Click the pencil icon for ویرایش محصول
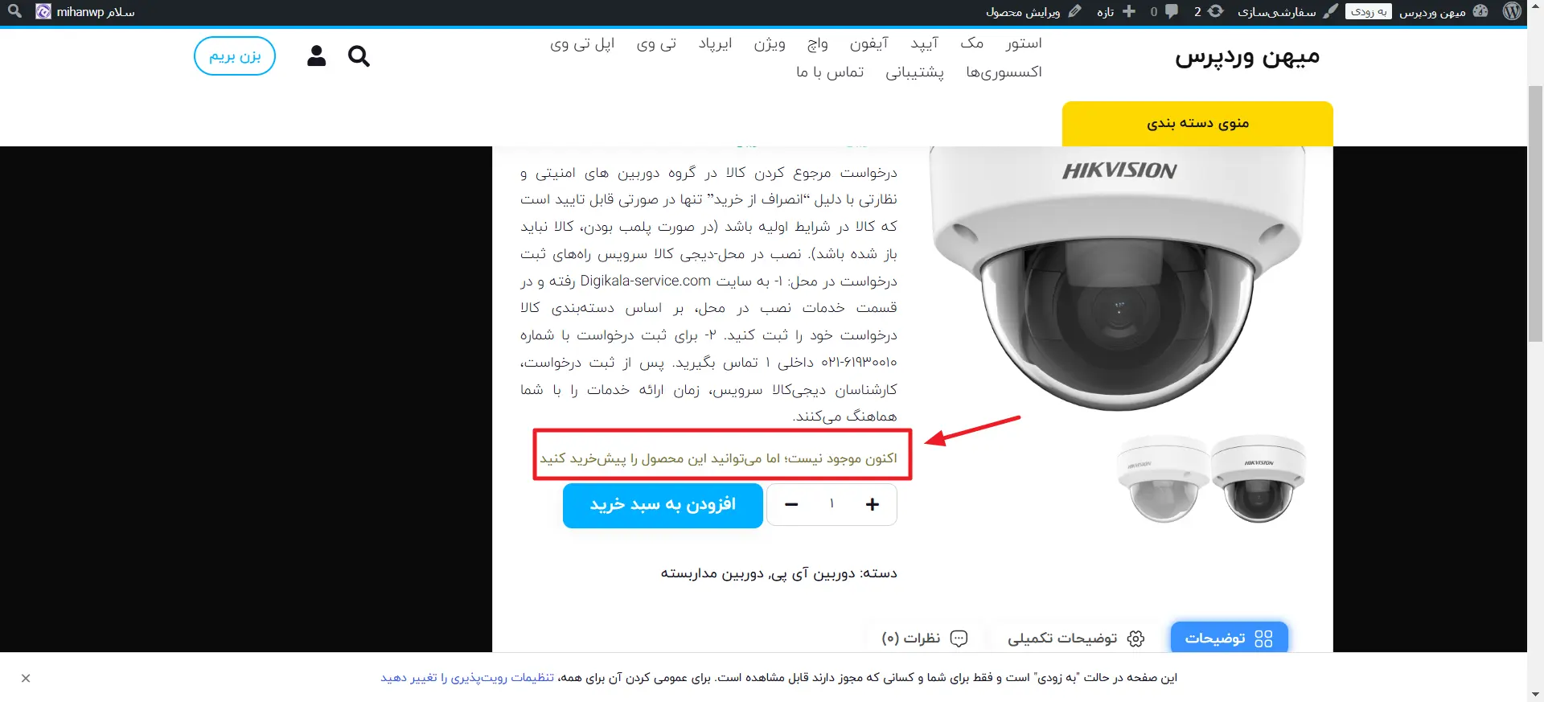 click(1074, 11)
